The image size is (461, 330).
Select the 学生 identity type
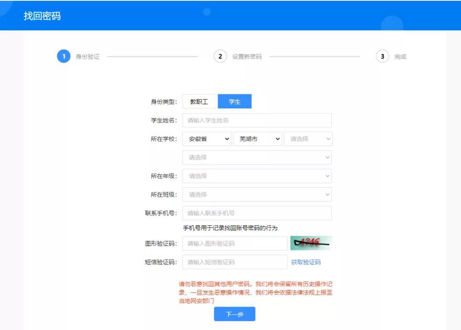click(234, 102)
